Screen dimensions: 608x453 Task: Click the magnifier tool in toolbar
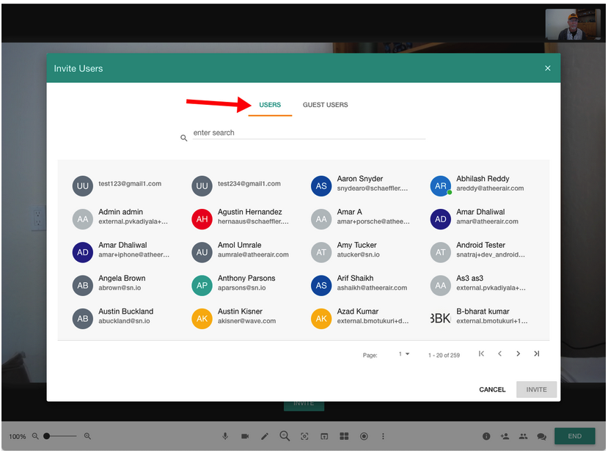coord(285,436)
